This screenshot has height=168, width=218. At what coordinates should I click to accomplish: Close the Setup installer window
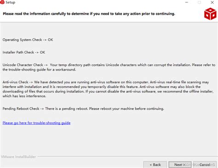[x=212, y=2]
